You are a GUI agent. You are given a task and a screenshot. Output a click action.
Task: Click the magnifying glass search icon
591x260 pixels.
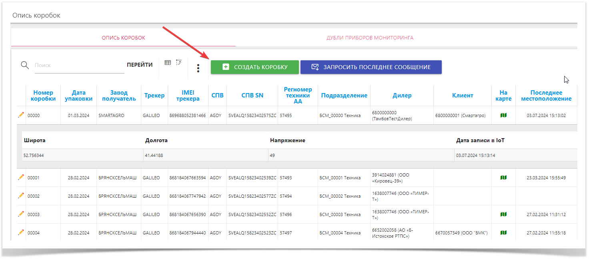(25, 65)
